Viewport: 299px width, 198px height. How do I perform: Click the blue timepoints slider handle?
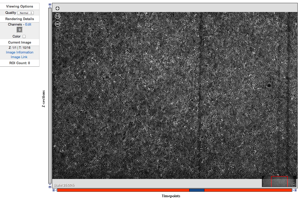pyautogui.click(x=197, y=190)
